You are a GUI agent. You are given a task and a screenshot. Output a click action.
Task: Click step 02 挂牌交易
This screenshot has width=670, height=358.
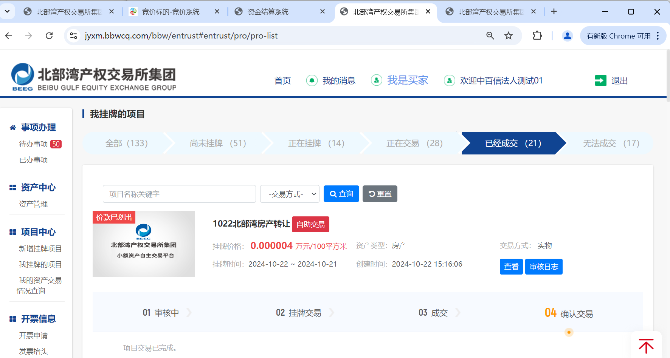[298, 313]
